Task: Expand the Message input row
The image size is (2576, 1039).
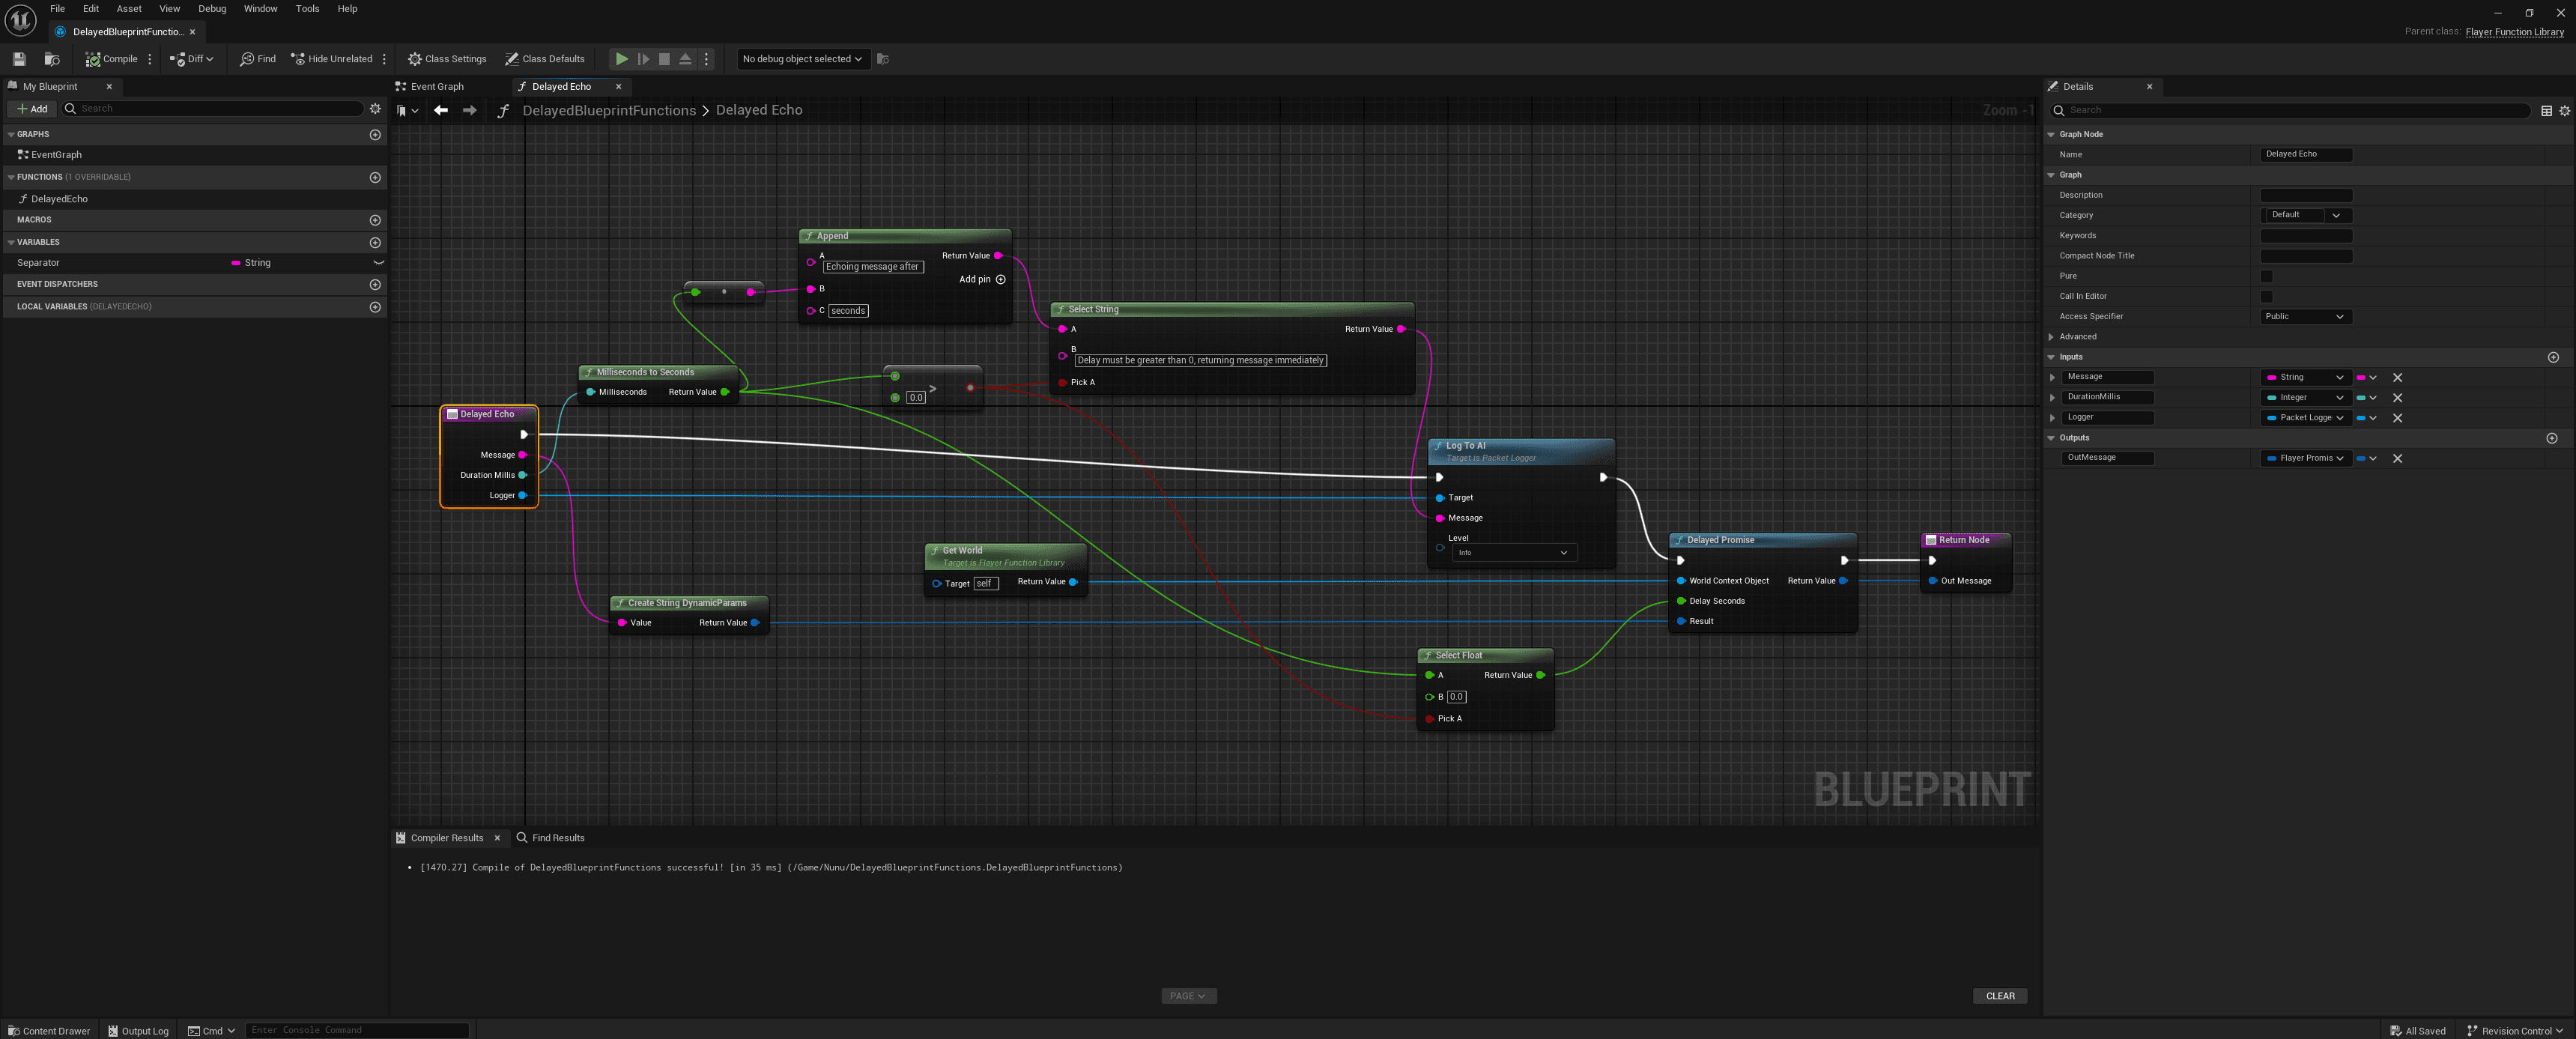Action: (x=2053, y=378)
